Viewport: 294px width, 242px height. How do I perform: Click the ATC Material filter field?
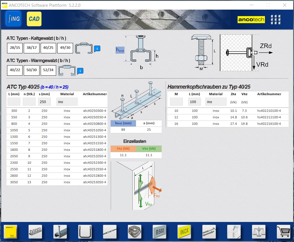tap(67, 102)
